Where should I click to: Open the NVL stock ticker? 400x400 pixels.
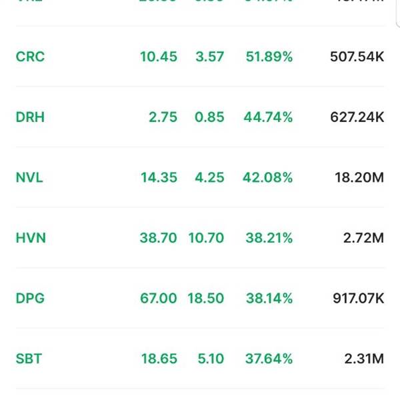(x=29, y=177)
